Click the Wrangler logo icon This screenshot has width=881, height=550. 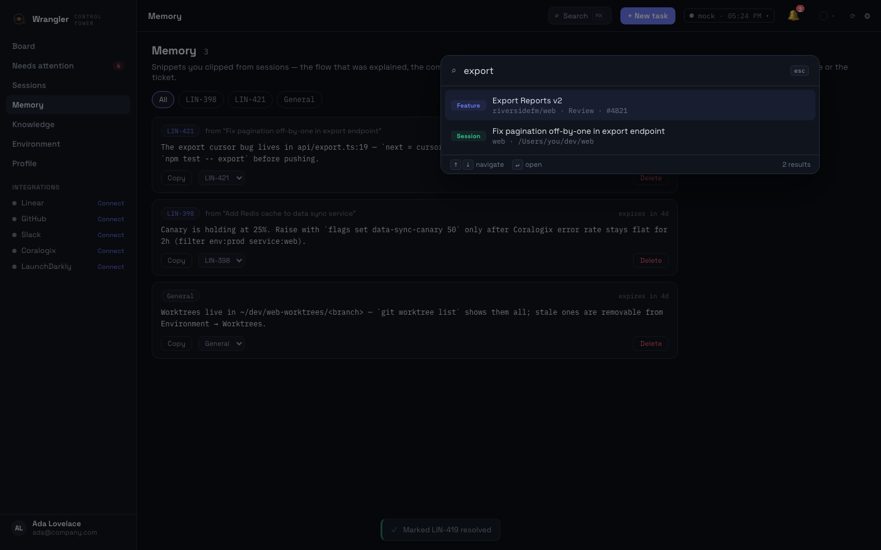19,19
